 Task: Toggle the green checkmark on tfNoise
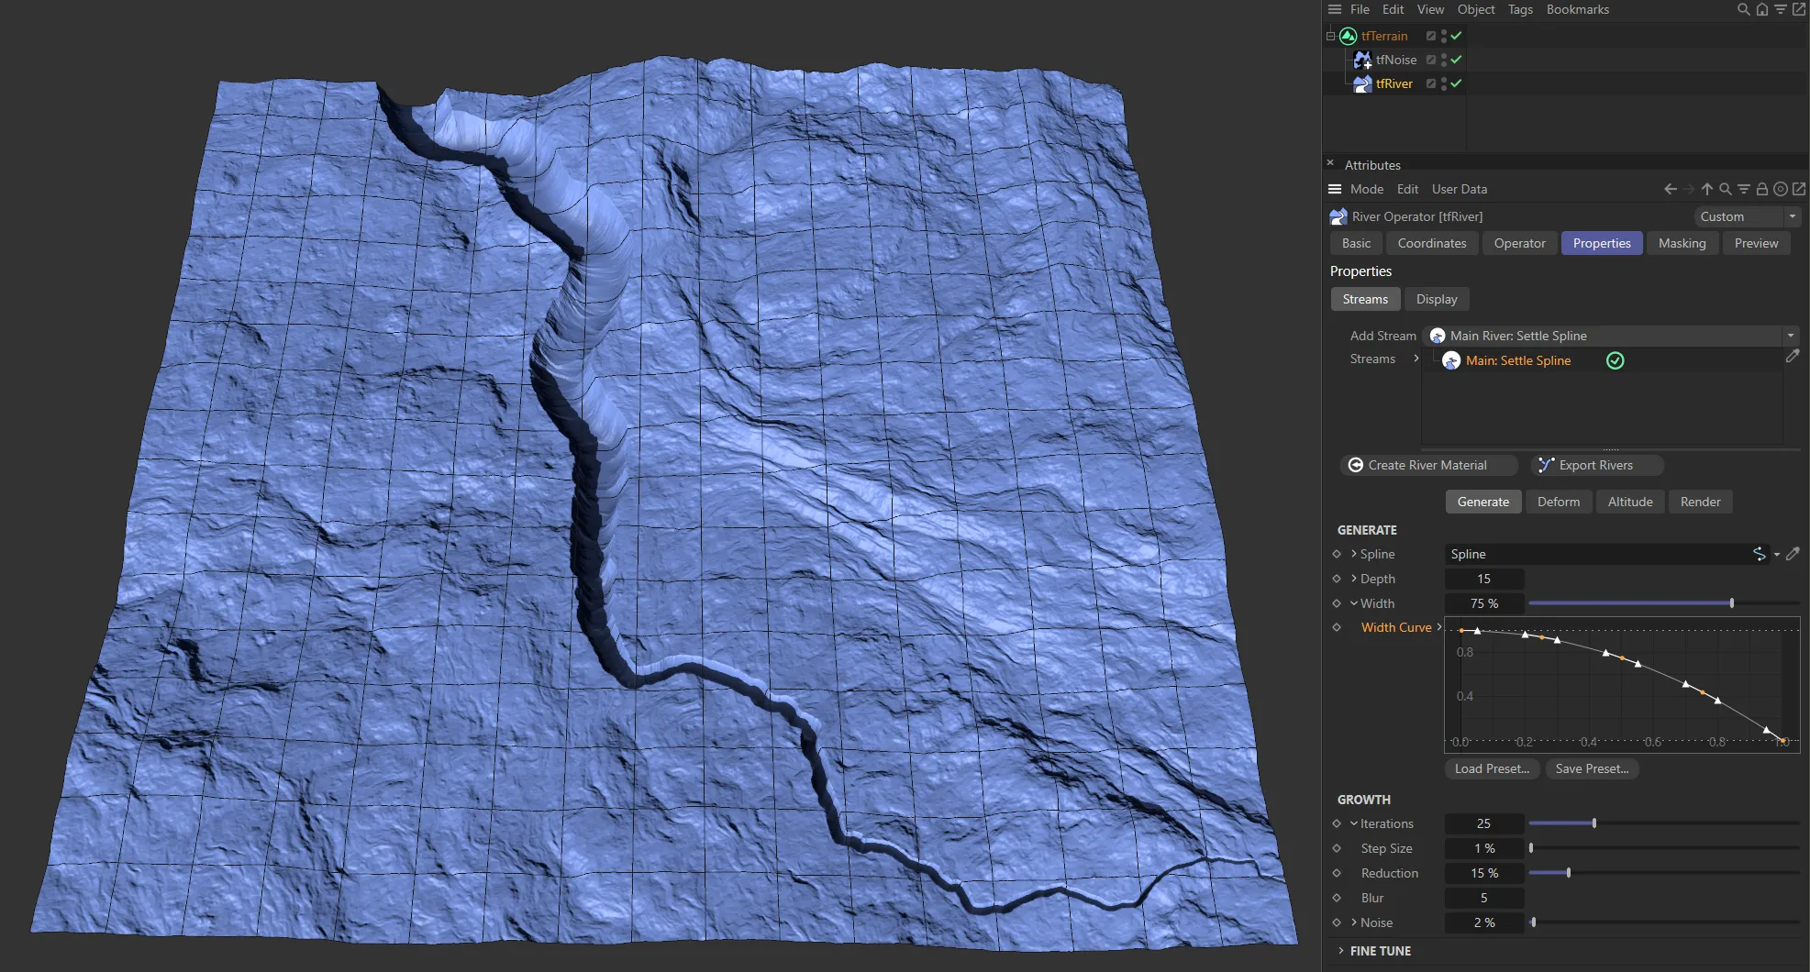(x=1455, y=60)
